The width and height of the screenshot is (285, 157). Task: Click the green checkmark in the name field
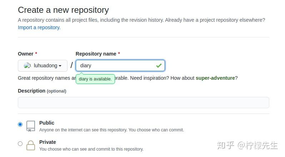(x=159, y=66)
